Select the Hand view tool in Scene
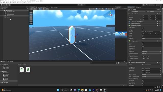The width and height of the screenshot is (163, 92). [x=31, y=13]
